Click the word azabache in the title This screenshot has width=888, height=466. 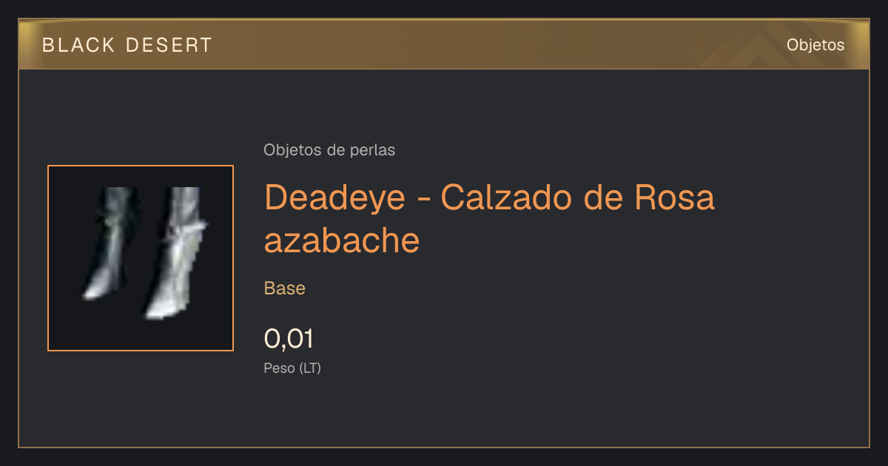tap(342, 240)
